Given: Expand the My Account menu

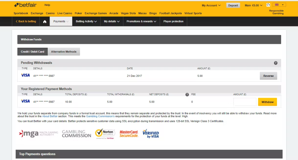Looking at the screenshot, I should pyautogui.click(x=211, y=5).
